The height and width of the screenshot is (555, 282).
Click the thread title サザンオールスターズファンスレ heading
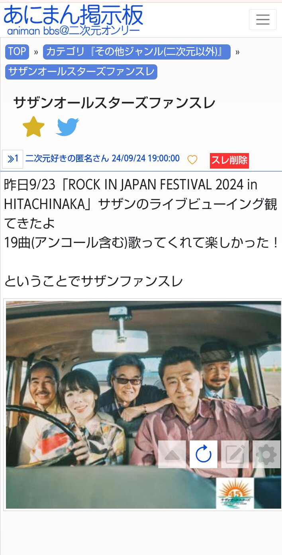click(x=114, y=103)
